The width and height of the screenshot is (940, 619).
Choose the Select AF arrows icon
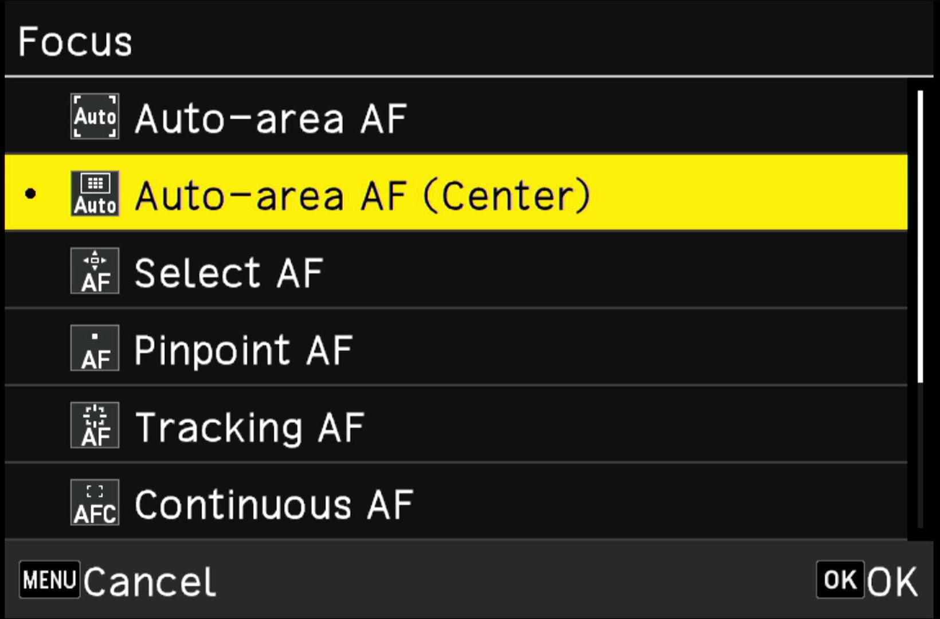(95, 271)
